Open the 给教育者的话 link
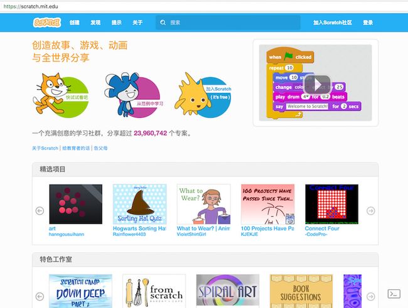408x308 pixels. point(76,148)
